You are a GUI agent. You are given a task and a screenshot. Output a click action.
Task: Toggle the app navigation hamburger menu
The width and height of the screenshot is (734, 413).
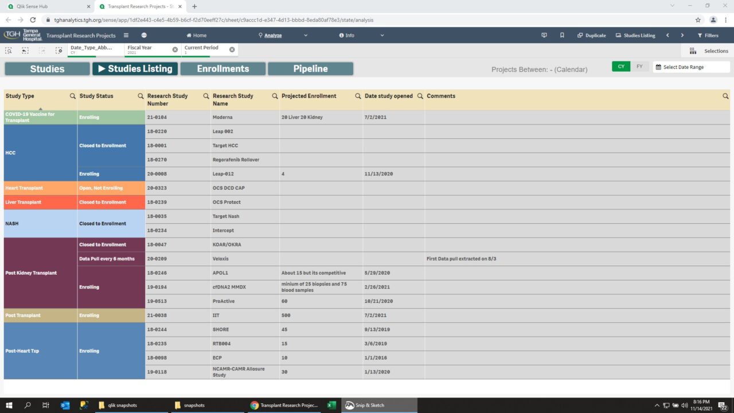tap(126, 35)
